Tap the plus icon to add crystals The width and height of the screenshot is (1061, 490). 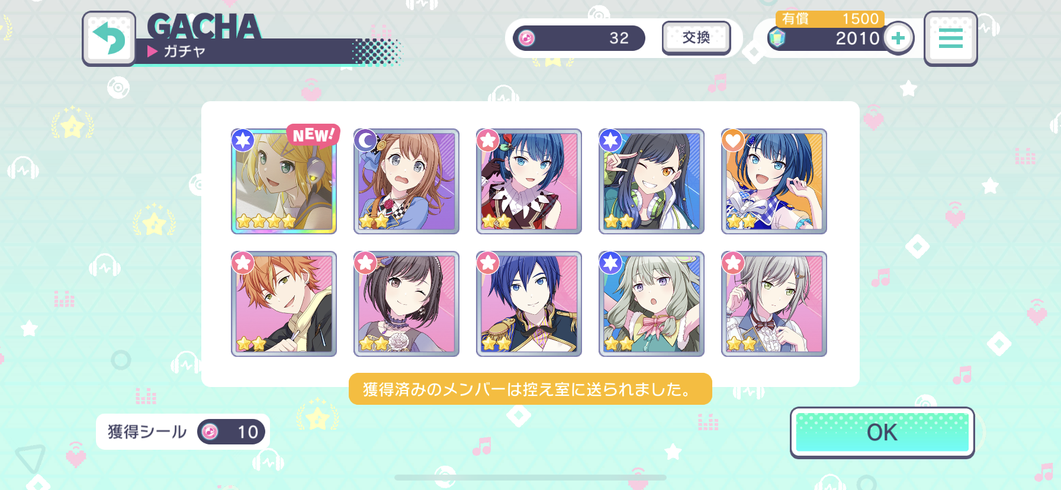pos(898,38)
